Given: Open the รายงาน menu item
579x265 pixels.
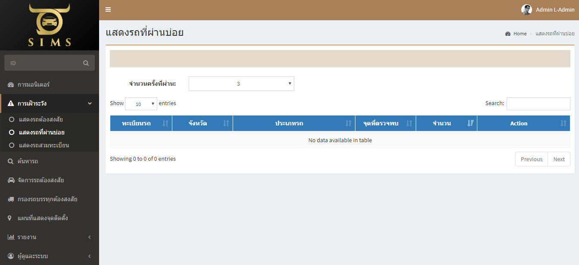Looking at the screenshot, I should pyautogui.click(x=50, y=237).
